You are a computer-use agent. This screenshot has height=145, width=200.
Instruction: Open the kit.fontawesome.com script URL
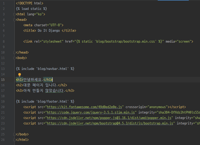click(x=84, y=107)
